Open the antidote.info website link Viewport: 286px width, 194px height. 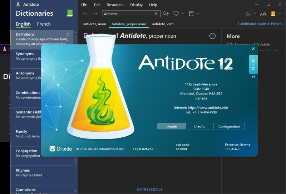pos(208,108)
